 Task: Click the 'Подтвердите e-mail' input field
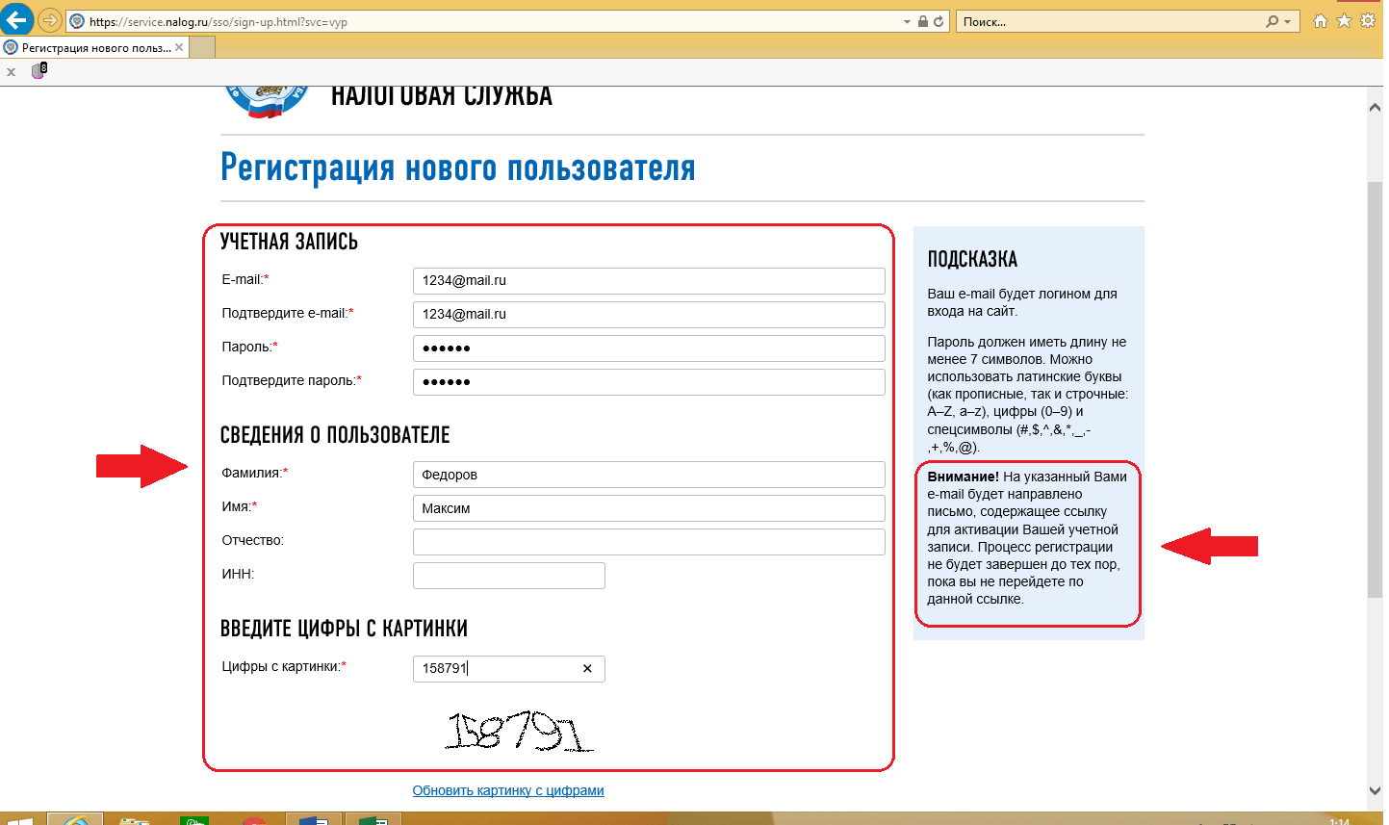(x=649, y=314)
